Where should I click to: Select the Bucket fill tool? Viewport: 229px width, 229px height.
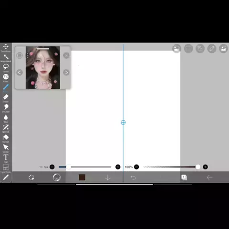tap(6, 137)
